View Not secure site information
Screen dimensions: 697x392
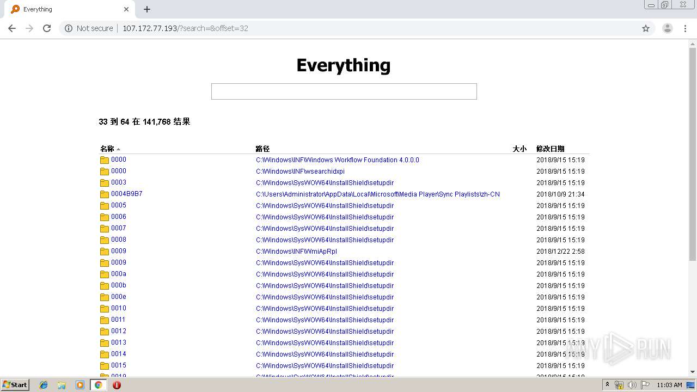point(89,28)
